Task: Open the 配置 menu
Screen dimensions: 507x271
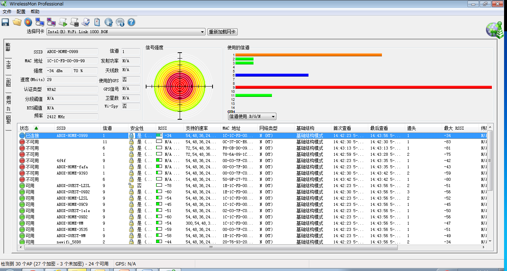Action: 21,12
